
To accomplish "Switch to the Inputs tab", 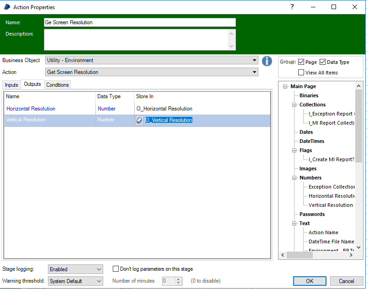I will tap(11, 85).
